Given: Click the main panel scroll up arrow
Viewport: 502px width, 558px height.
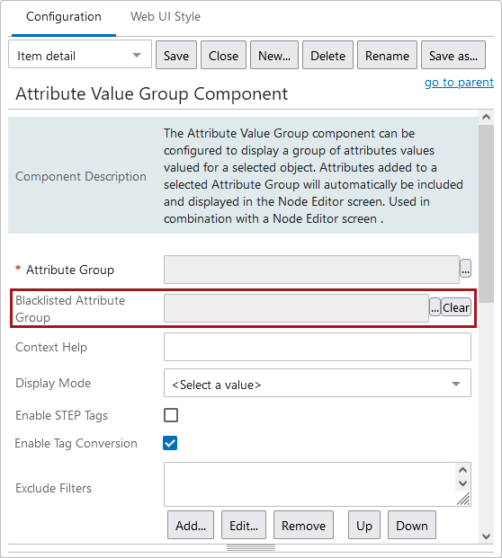Looking at the screenshot, I should pos(486,117).
